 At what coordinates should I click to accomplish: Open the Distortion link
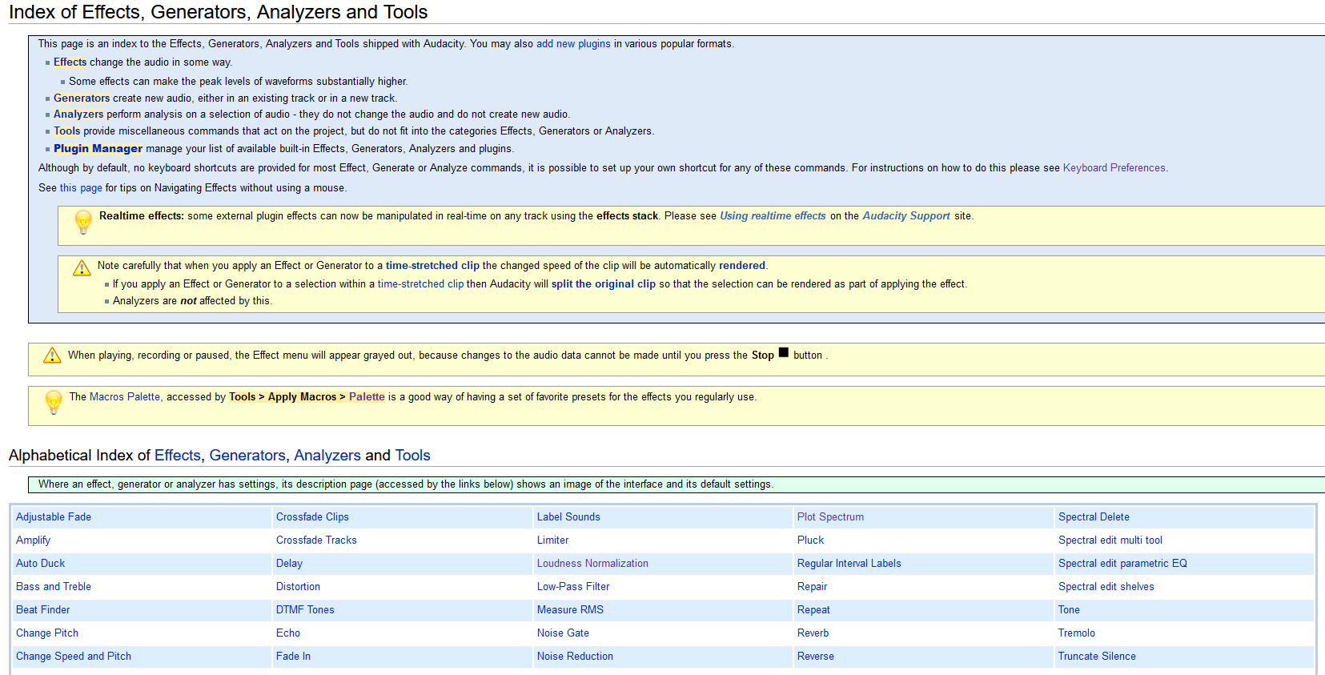pyautogui.click(x=298, y=587)
